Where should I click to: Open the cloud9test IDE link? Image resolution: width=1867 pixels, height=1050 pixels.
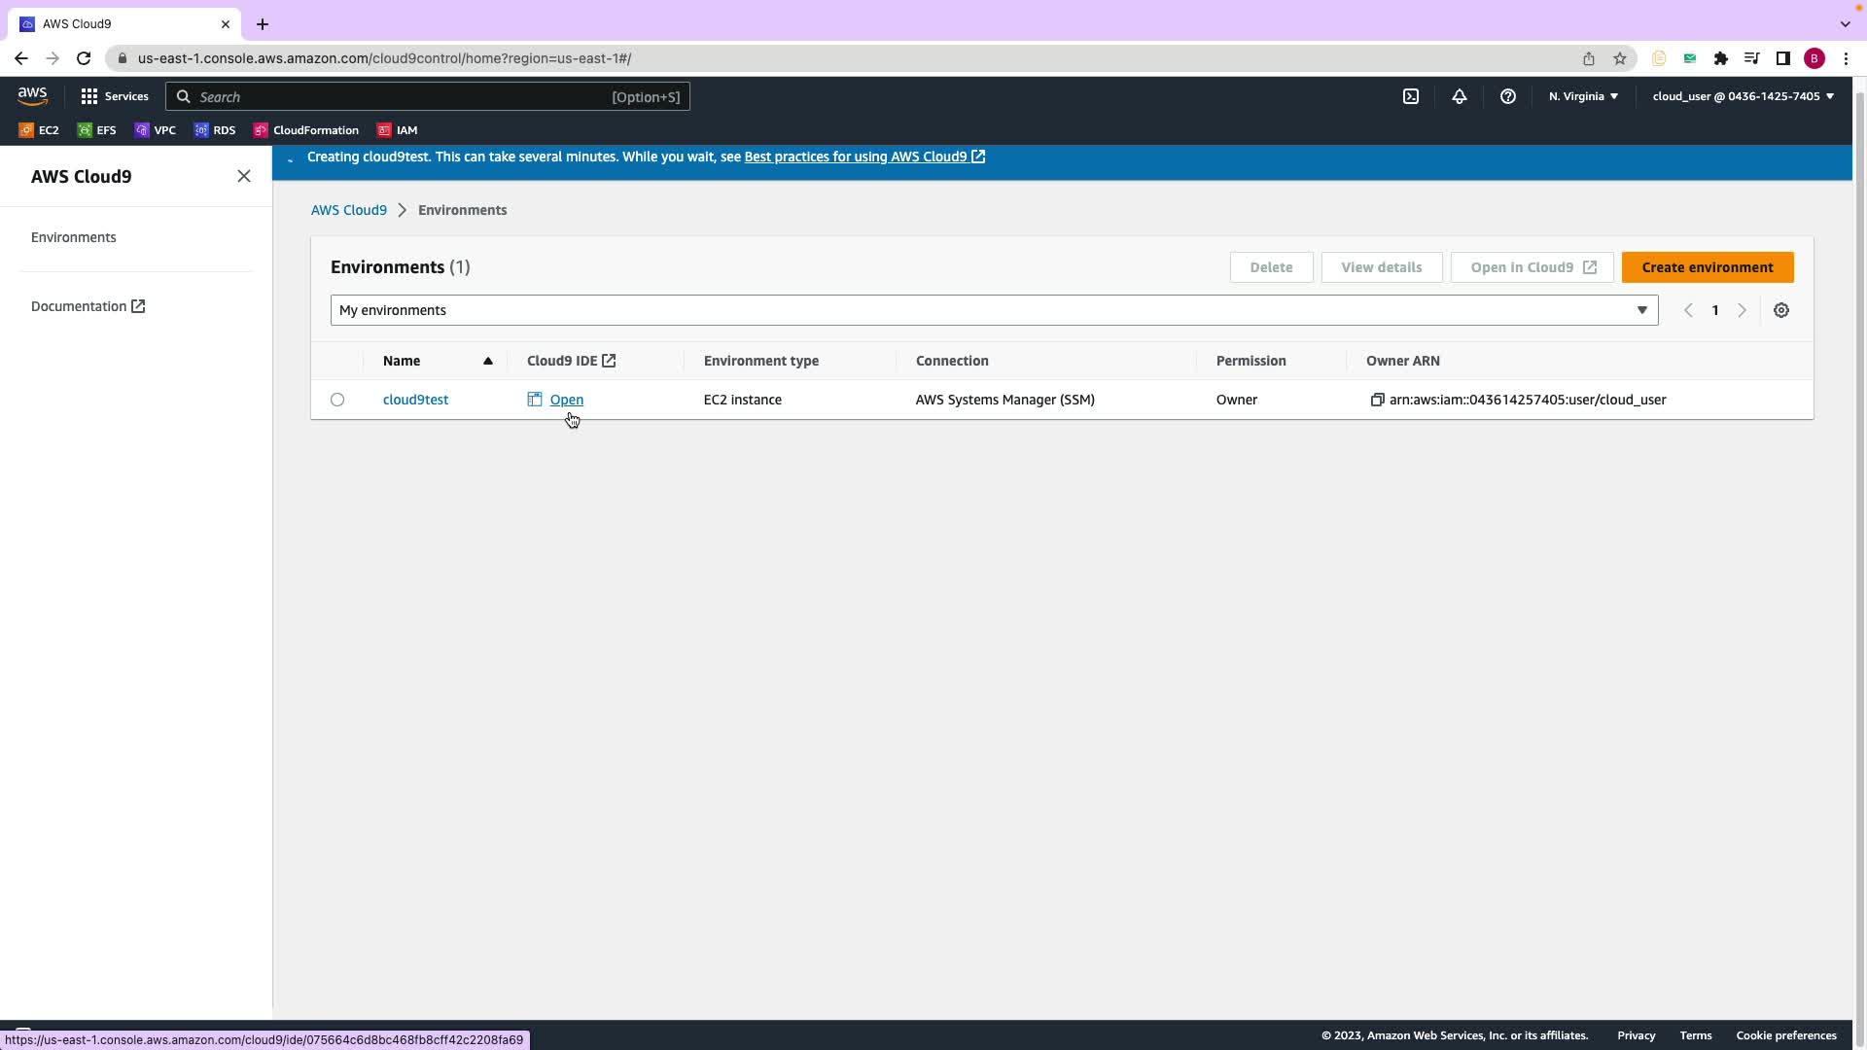click(566, 400)
